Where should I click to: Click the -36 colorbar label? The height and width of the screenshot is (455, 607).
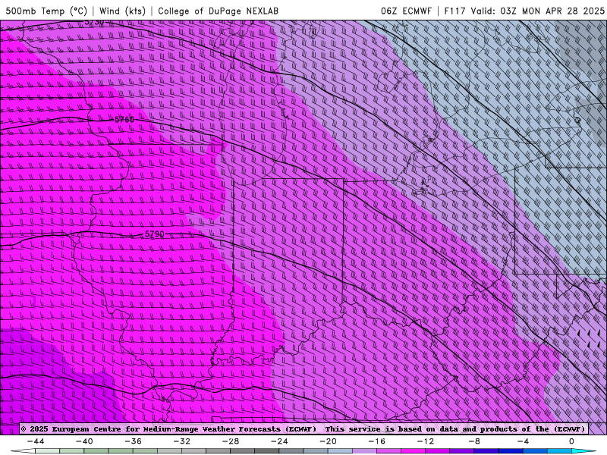pyautogui.click(x=133, y=441)
